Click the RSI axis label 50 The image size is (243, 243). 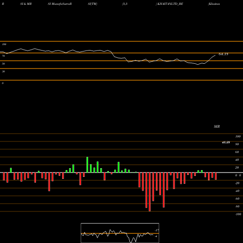[3, 64]
